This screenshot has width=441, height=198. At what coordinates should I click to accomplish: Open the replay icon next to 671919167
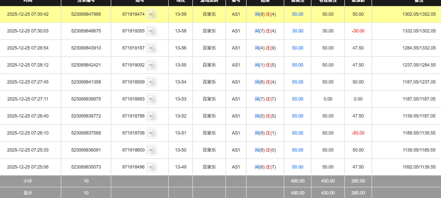click(152, 48)
